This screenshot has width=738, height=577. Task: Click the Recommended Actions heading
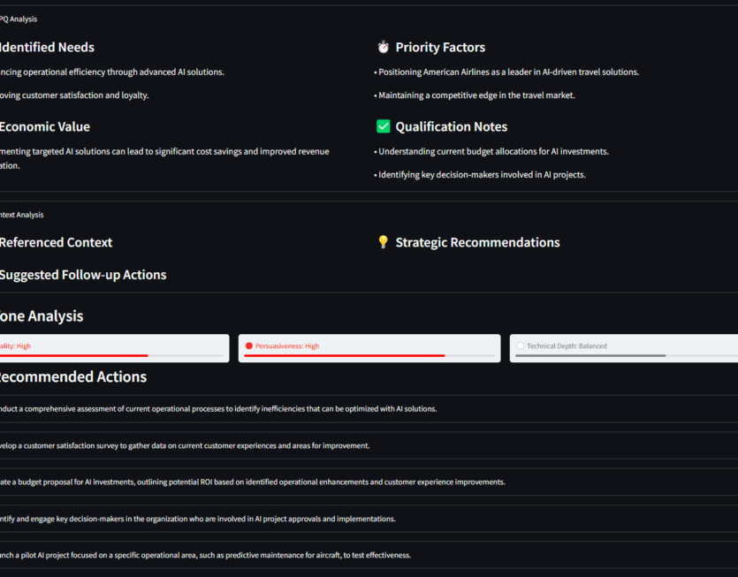coord(72,377)
